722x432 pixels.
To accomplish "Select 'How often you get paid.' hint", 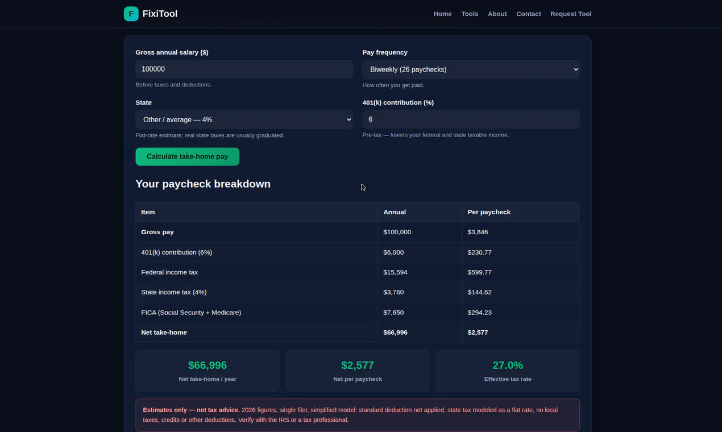I will tap(393, 85).
